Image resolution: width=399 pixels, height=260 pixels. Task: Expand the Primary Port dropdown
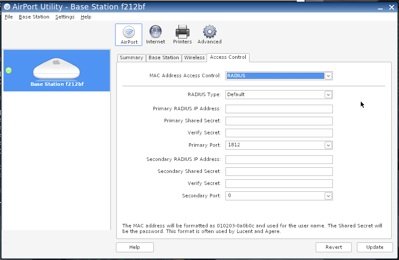click(328, 145)
